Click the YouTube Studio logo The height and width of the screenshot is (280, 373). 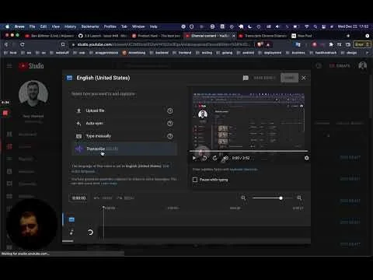click(x=31, y=66)
